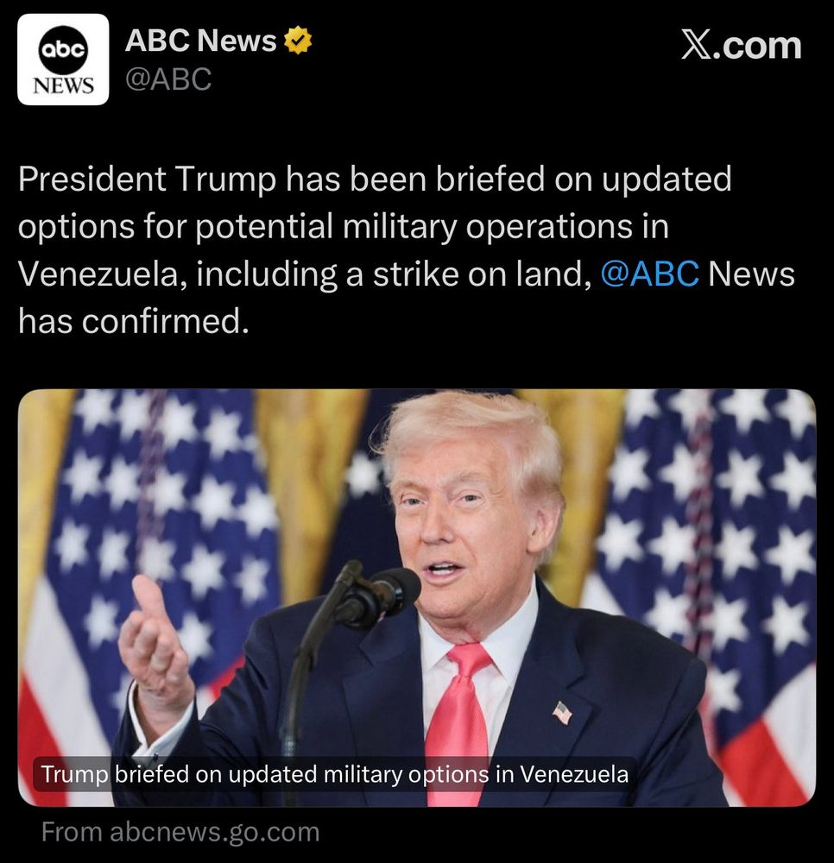Open the From abcnews.go.com source link
The width and height of the screenshot is (834, 863).
(x=180, y=832)
